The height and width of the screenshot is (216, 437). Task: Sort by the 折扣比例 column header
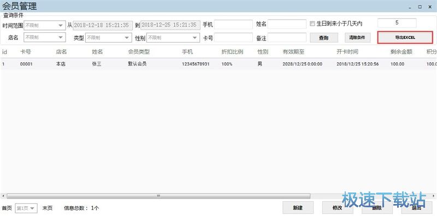[x=233, y=52]
